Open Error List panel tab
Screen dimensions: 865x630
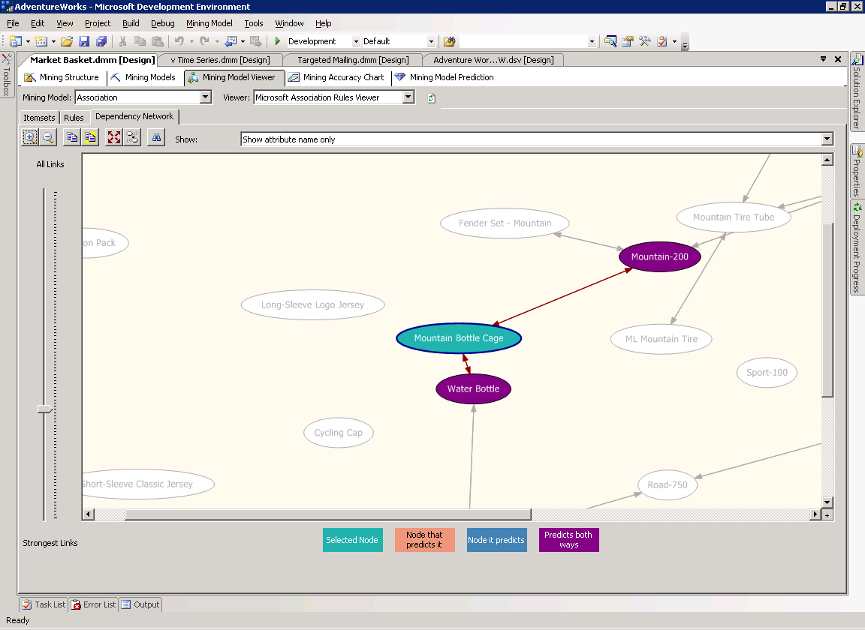click(93, 604)
